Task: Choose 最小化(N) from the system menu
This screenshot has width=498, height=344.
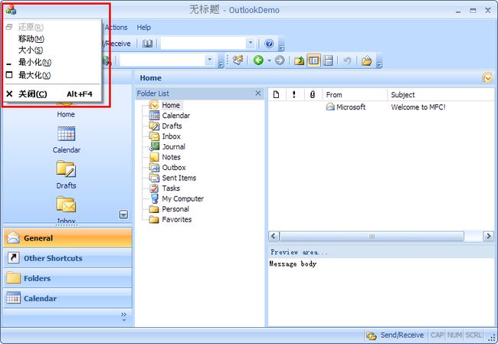Action: [x=52, y=62]
